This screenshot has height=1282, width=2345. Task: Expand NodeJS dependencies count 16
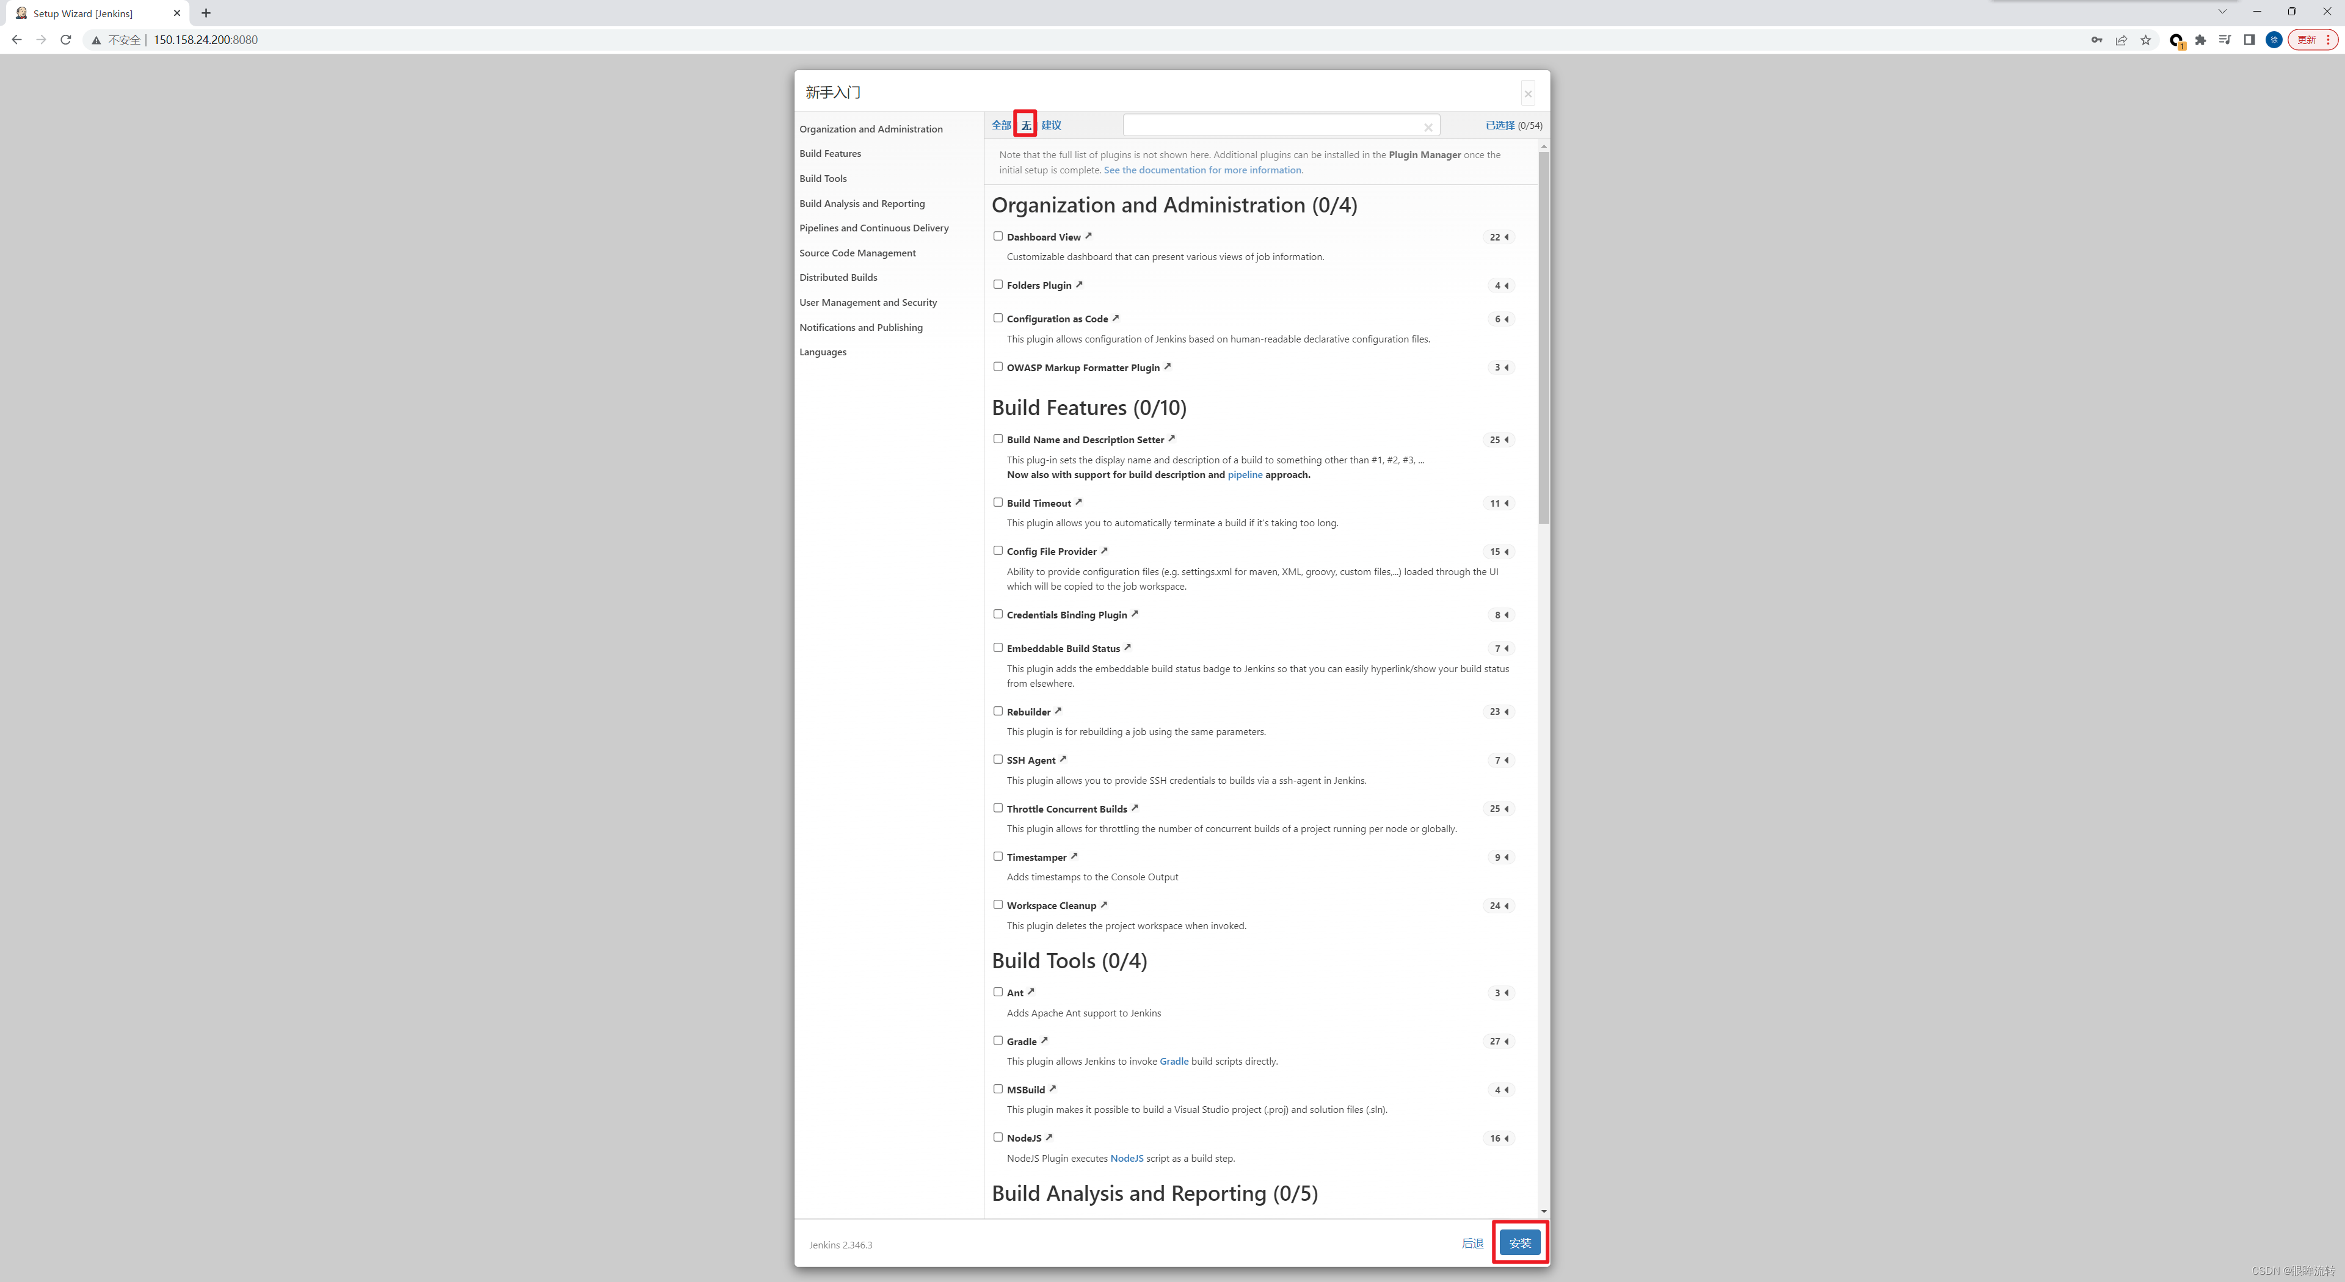click(1499, 1139)
